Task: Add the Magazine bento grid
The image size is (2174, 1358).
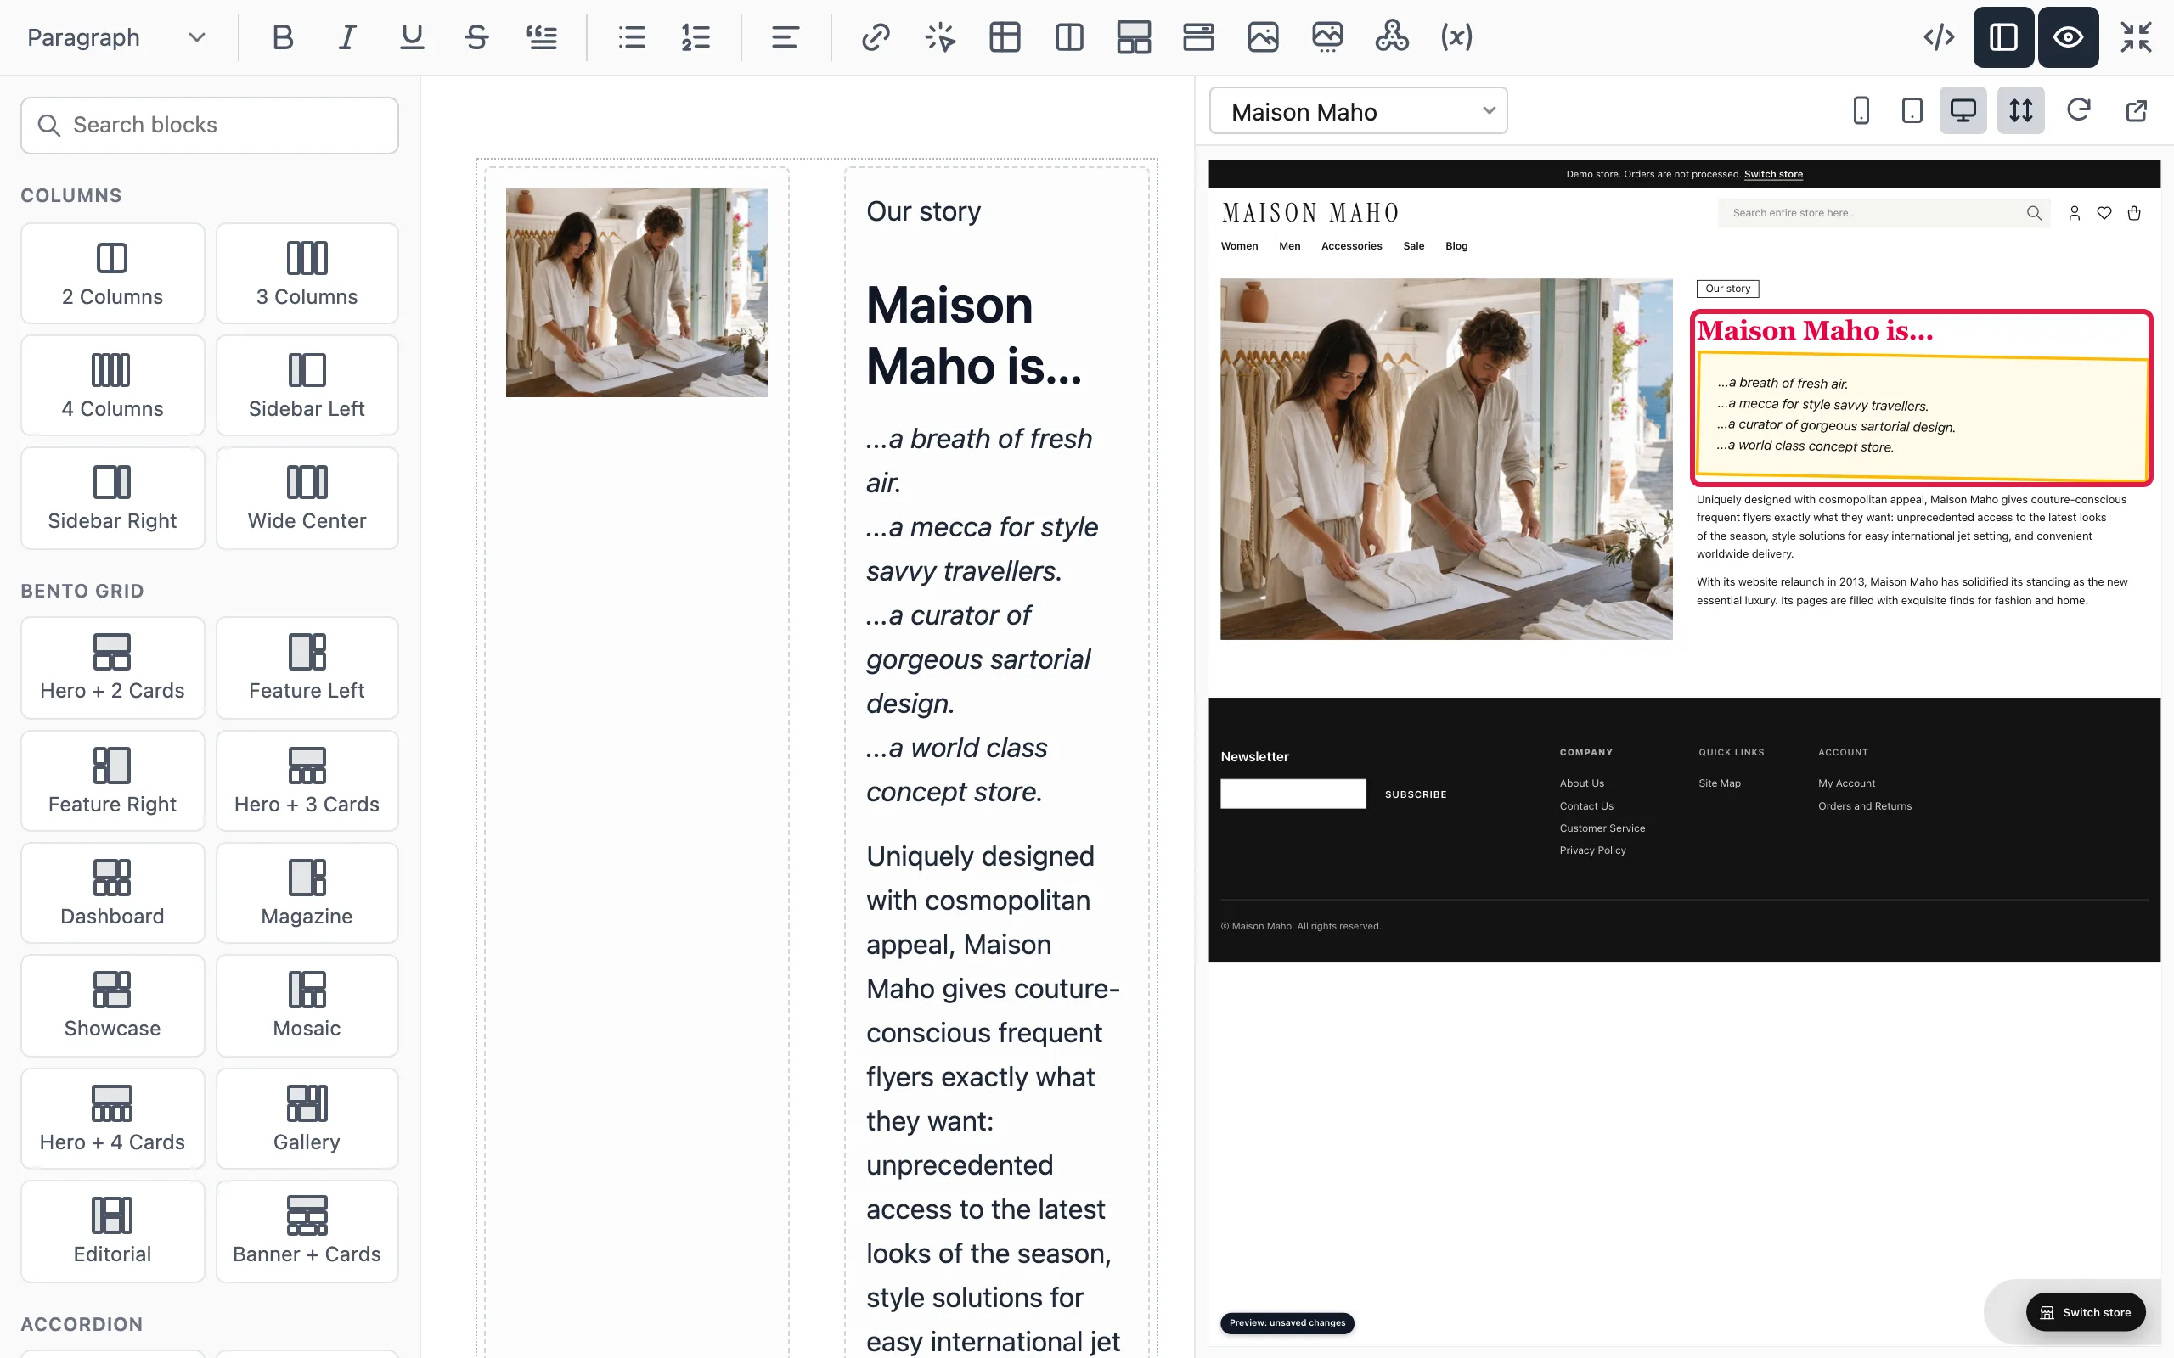Action: pos(307,893)
